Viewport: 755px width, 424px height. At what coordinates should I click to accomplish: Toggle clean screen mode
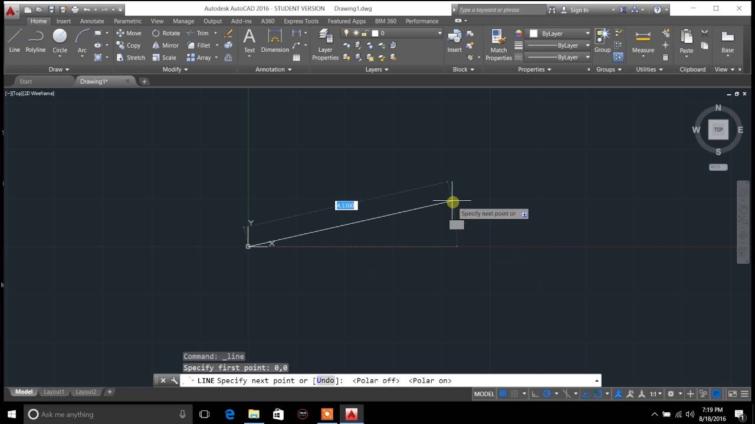[733, 394]
